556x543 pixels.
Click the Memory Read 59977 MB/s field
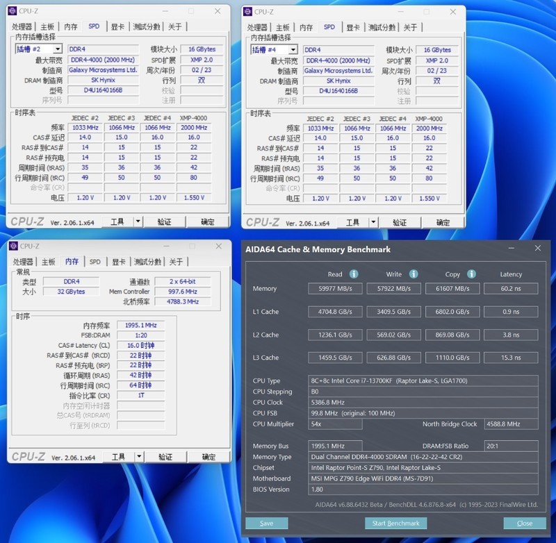335,289
